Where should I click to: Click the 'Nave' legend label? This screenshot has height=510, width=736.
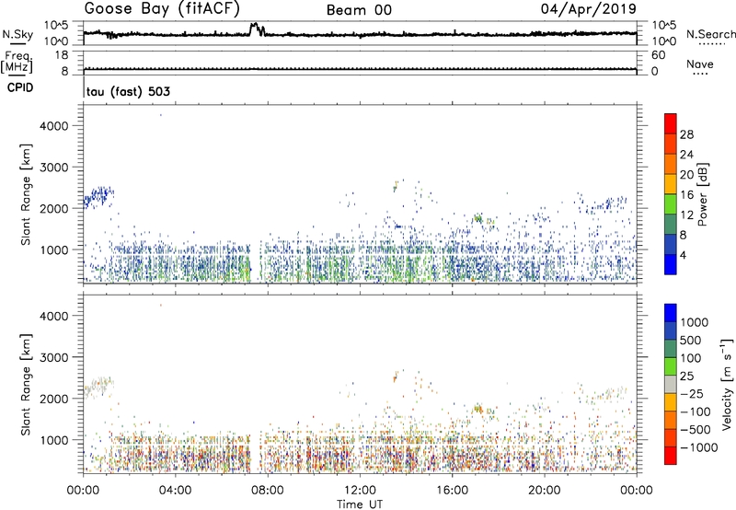[700, 64]
